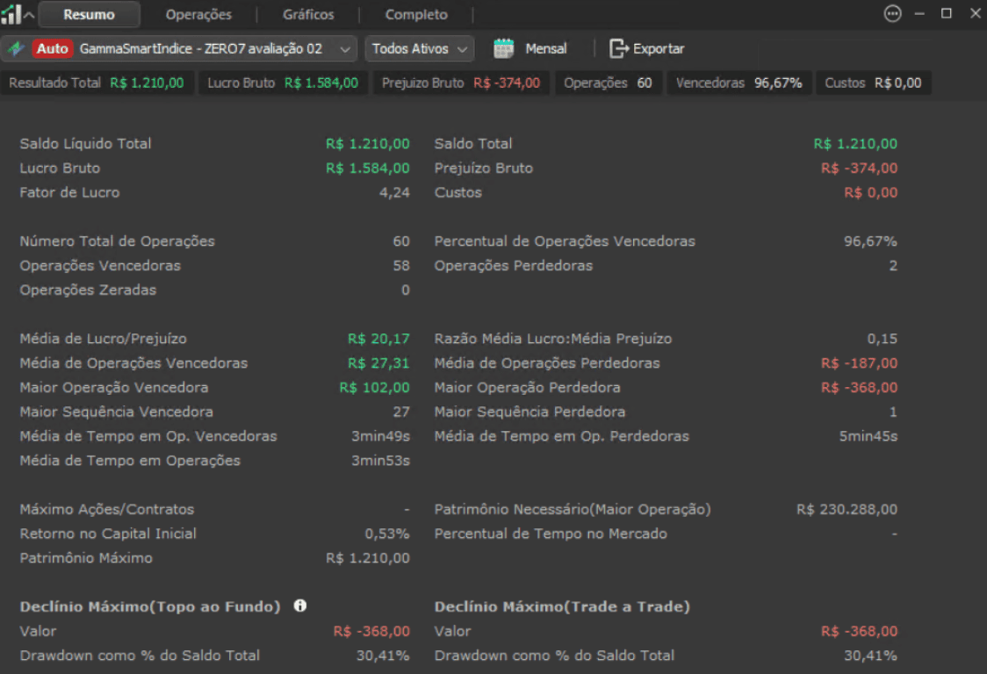Click the Mensal period button
The width and height of the screenshot is (987, 674).
545,48
